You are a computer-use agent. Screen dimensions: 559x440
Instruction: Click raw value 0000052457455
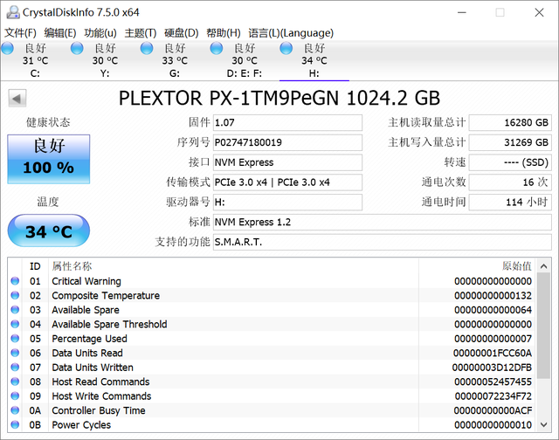pos(493,382)
